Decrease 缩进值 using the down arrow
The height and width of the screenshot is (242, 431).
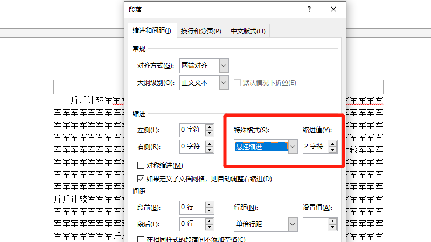pos(332,150)
